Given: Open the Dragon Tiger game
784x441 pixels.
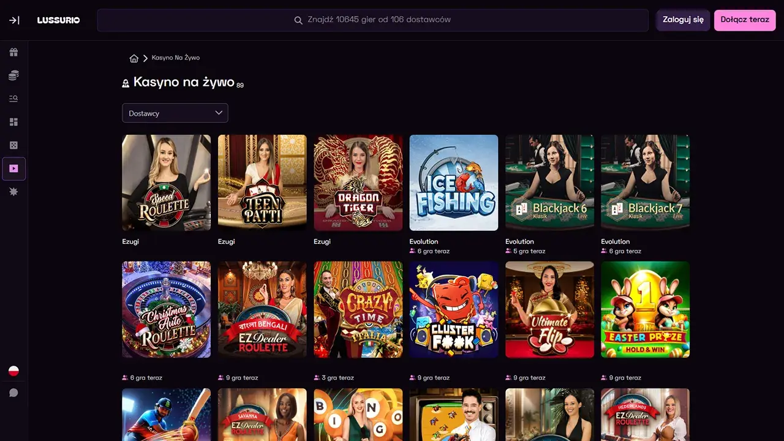Looking at the screenshot, I should (x=358, y=183).
